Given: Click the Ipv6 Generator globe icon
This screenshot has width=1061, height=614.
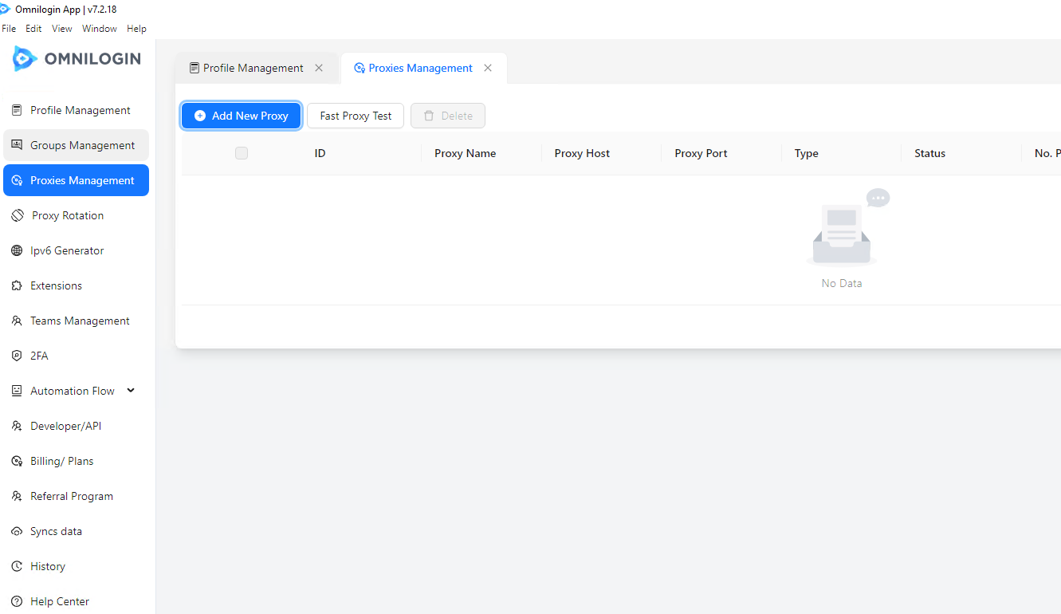Looking at the screenshot, I should 17,250.
